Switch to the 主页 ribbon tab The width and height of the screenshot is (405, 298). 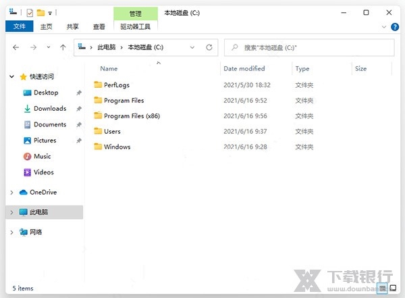46,26
